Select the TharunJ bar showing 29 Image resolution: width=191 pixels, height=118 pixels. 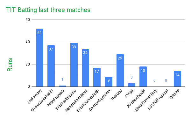pos(120,70)
